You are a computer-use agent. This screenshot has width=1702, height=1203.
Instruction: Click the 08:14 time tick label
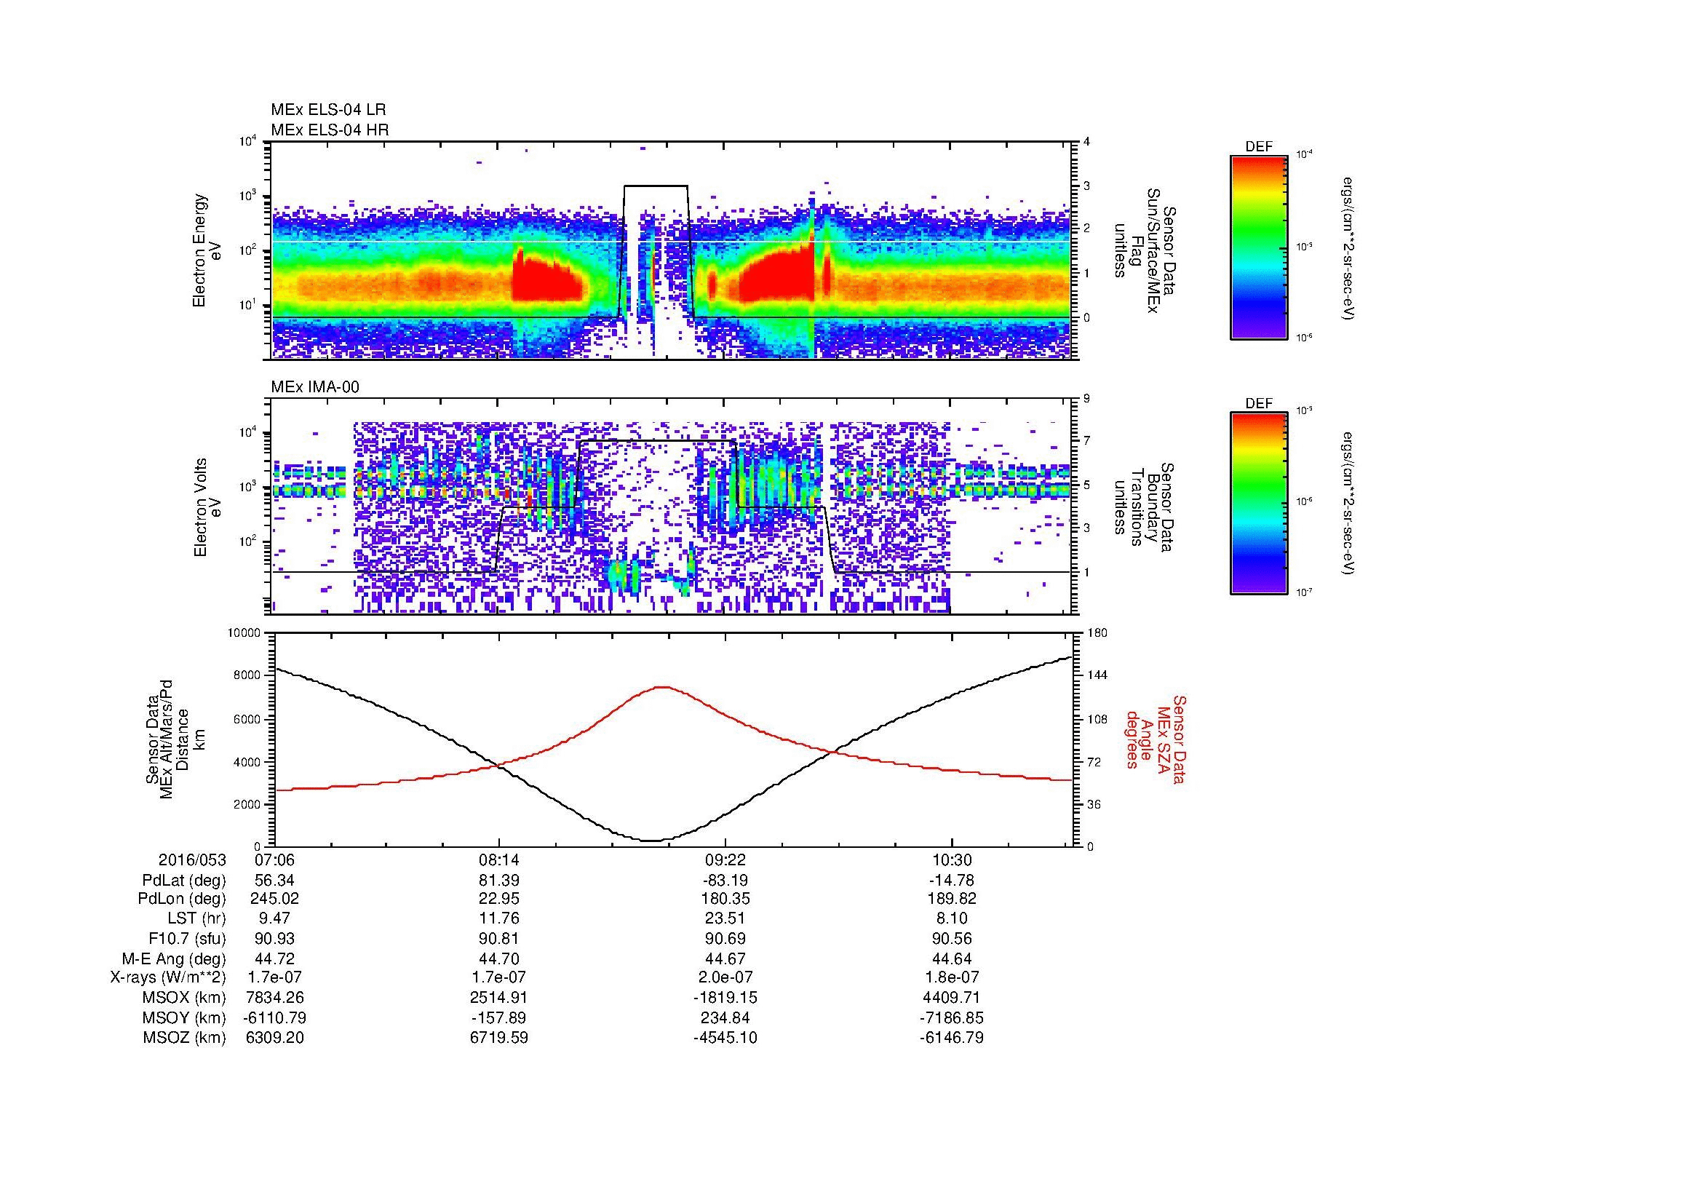click(500, 860)
